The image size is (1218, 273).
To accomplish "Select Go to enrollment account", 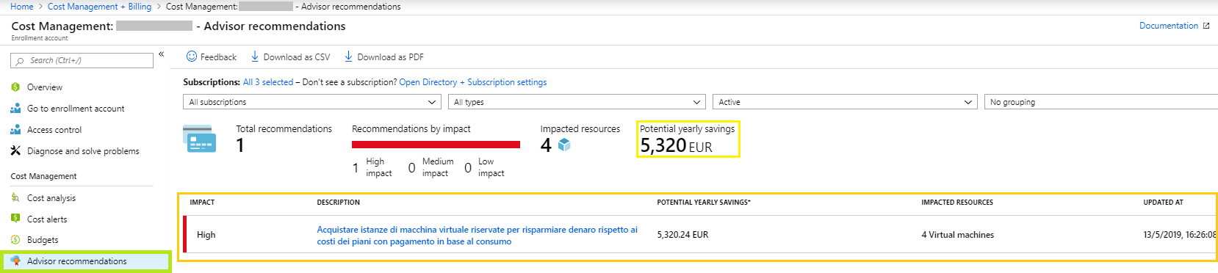I will [x=76, y=109].
